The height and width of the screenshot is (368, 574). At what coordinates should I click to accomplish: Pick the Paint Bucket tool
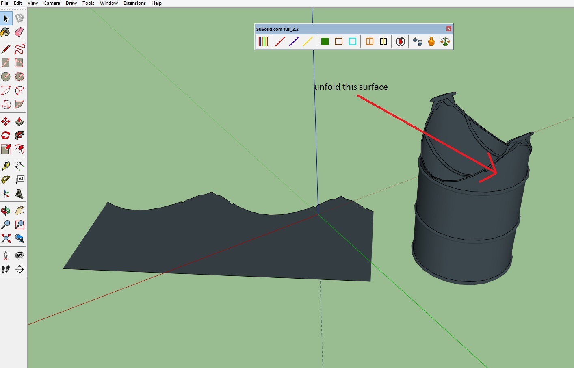point(6,32)
